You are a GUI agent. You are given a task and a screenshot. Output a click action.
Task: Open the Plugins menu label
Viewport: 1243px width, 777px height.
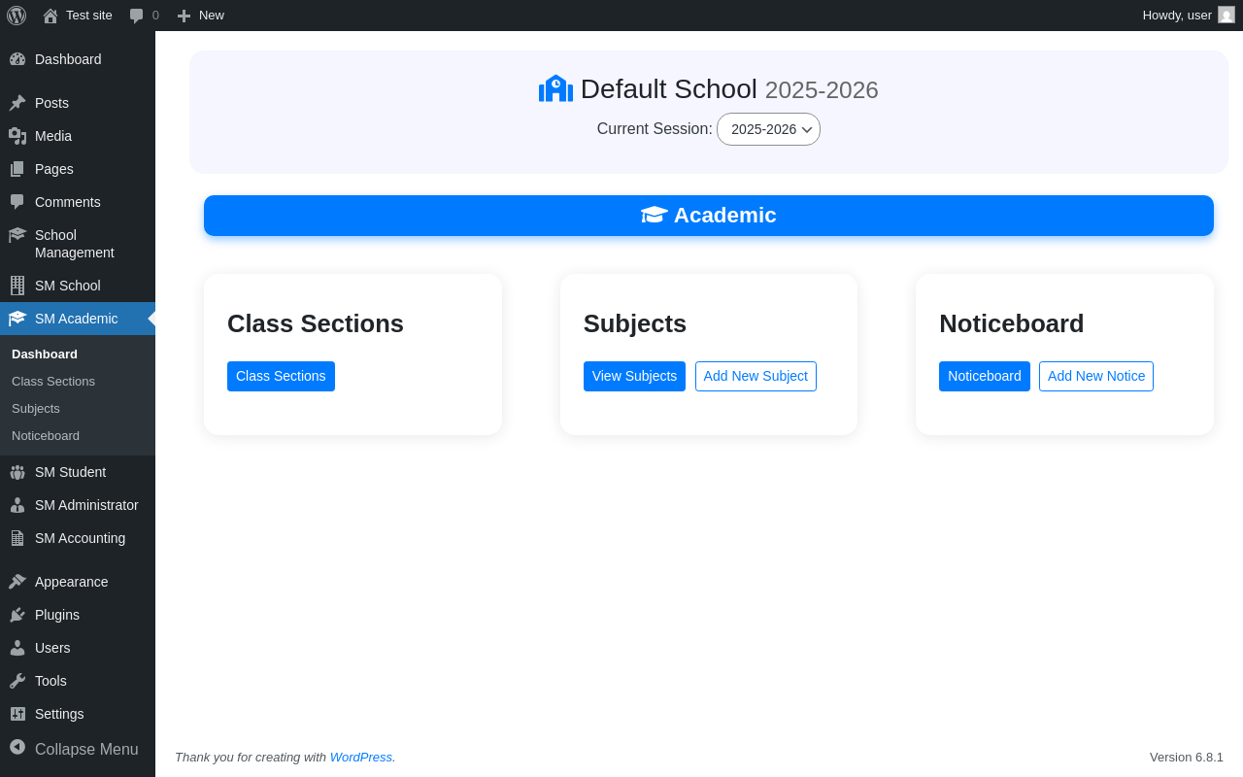coord(57,615)
